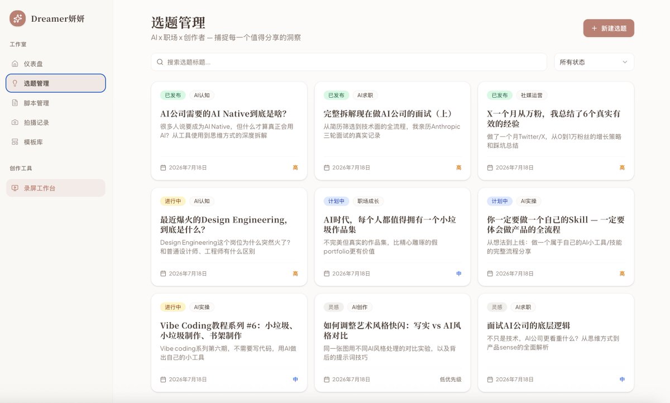Viewport: 670px width, 403px height.
Task: Click AI实操 tag on Vibe Coding card
Action: coord(202,307)
